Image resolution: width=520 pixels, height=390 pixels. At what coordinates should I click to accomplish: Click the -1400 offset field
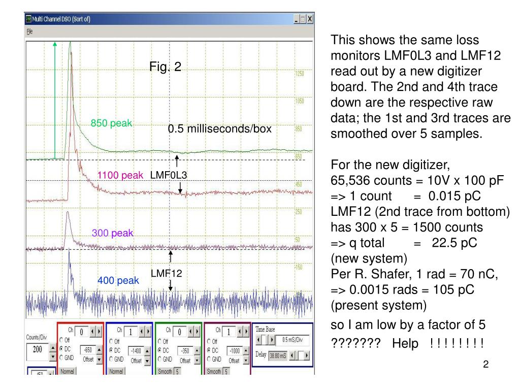click(x=136, y=350)
